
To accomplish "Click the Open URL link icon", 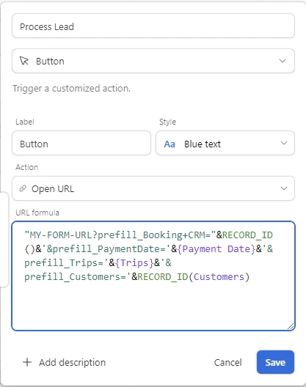I will (x=23, y=188).
